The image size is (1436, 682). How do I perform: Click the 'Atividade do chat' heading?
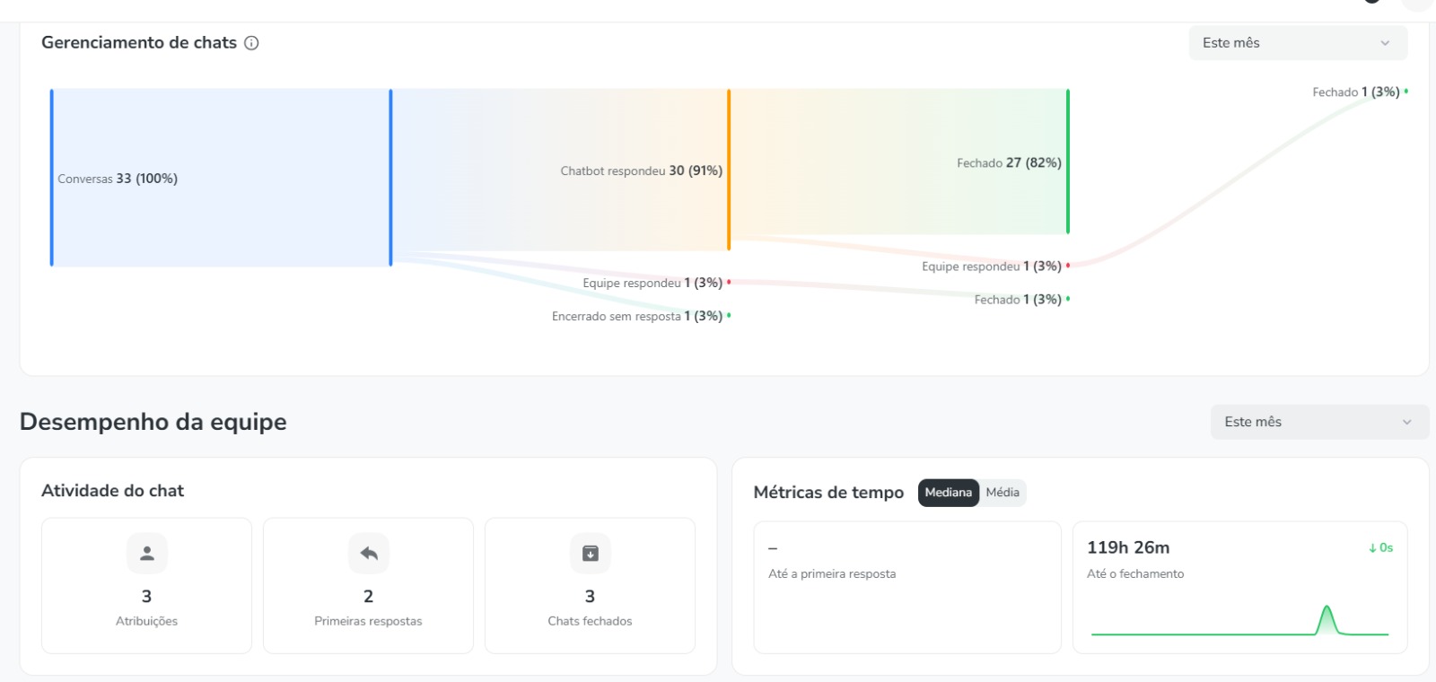tap(112, 491)
